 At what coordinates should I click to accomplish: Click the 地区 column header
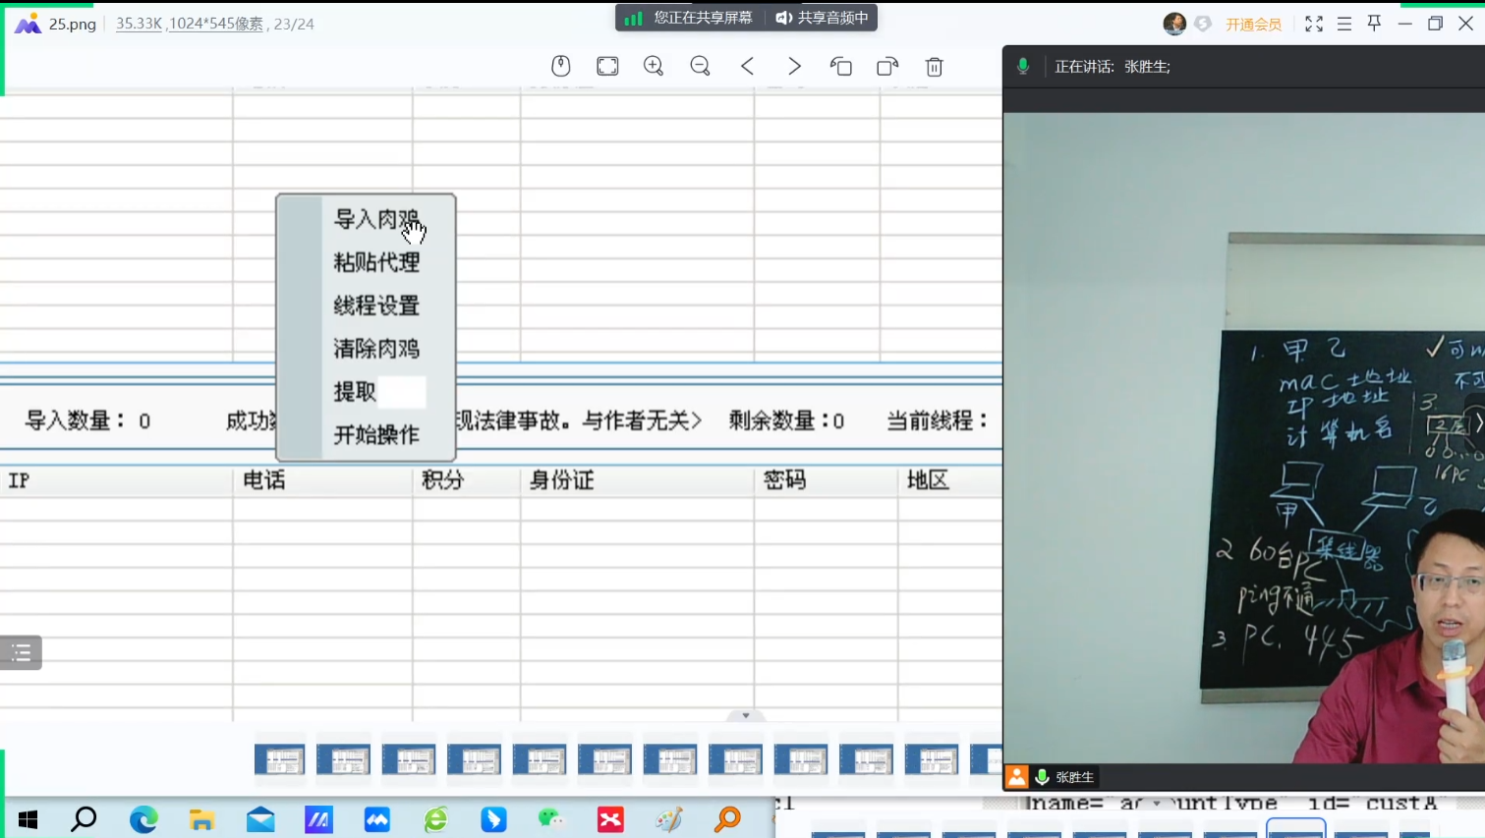(928, 480)
